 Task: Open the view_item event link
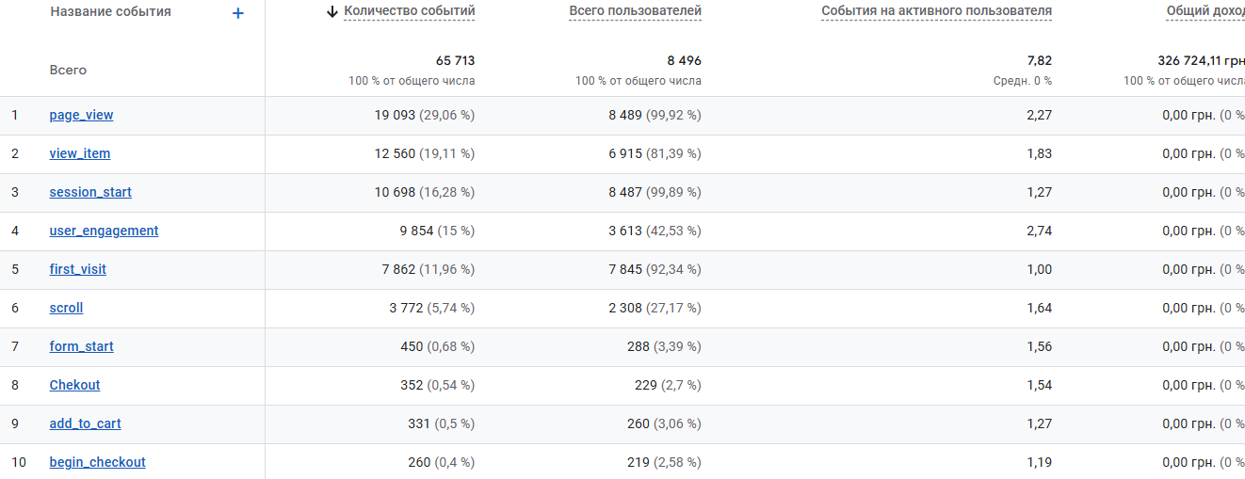(x=80, y=153)
